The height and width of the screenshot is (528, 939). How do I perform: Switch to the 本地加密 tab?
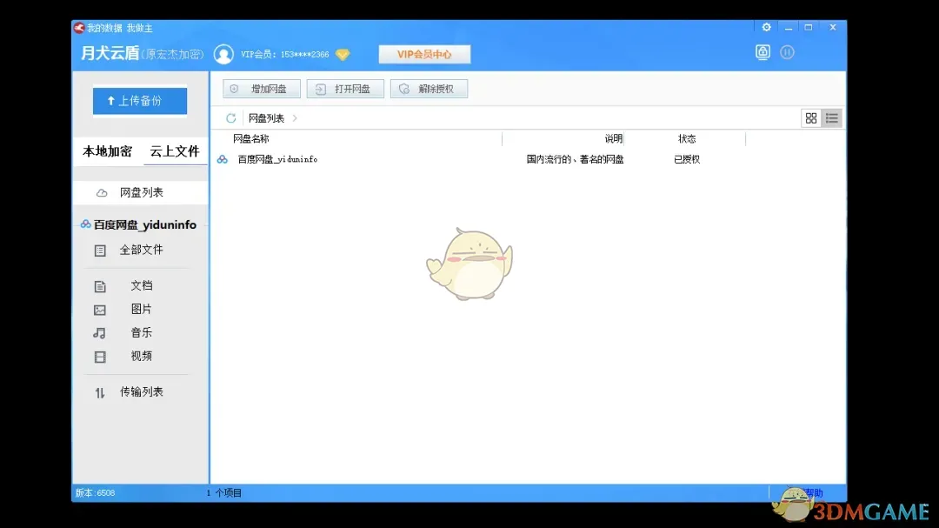pyautogui.click(x=108, y=151)
